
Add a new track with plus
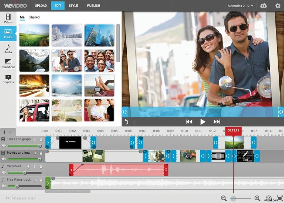tap(5, 132)
